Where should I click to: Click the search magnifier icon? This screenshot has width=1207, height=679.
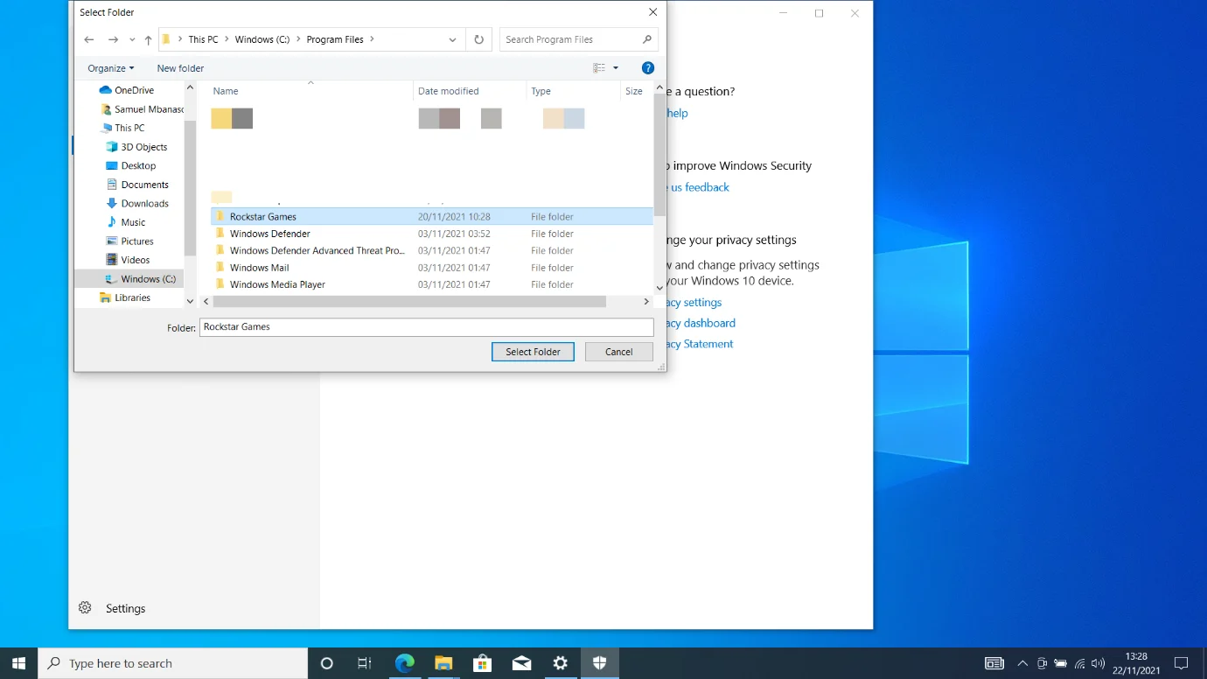647,39
